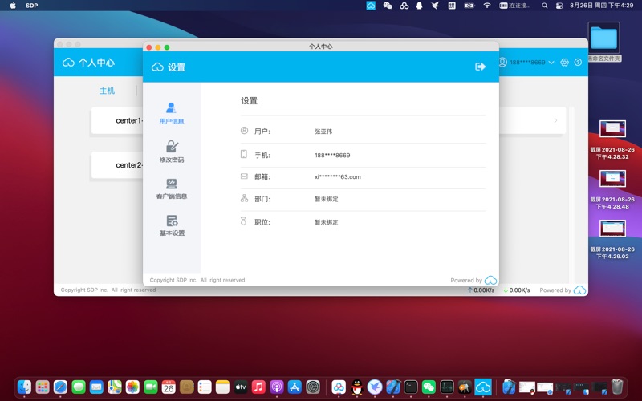Open the SDP menu in menu bar
This screenshot has width=642, height=401.
coord(31,6)
